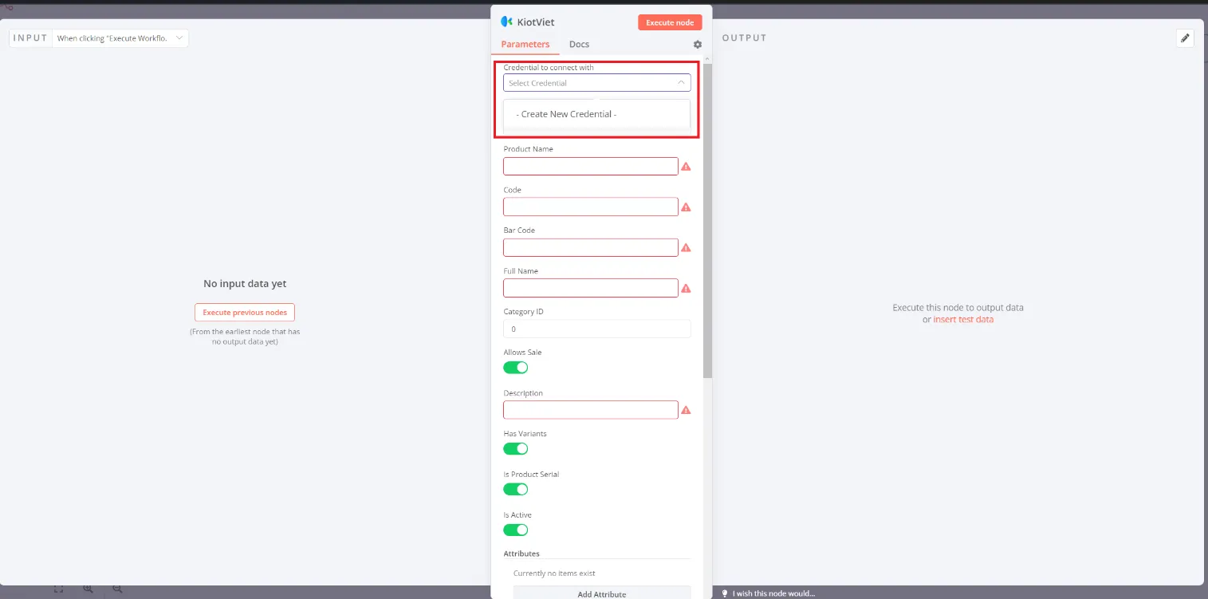Collapse the Select Credential dropdown
This screenshot has width=1208, height=599.
point(681,83)
